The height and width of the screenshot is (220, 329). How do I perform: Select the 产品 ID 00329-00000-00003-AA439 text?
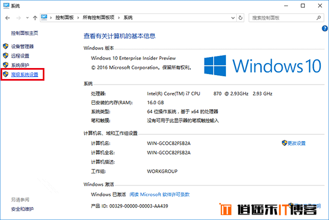coord(129,206)
